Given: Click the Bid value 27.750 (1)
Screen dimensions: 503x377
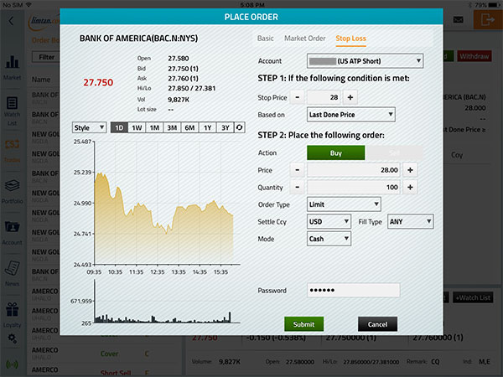Looking at the screenshot, I should 183,69.
